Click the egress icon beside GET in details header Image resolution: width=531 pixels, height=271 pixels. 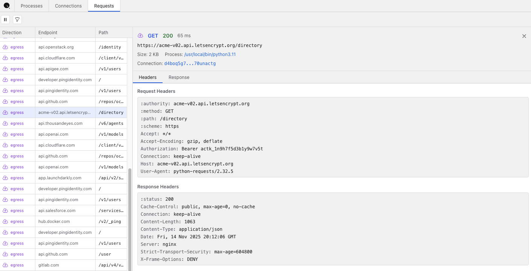pyautogui.click(x=140, y=36)
